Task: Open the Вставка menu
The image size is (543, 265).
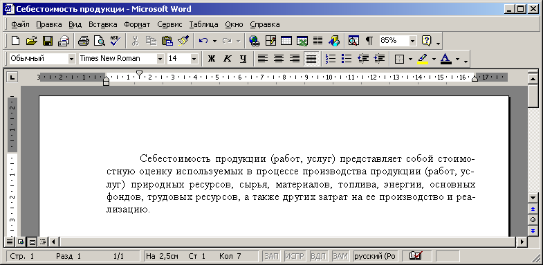Action: pyautogui.click(x=103, y=24)
